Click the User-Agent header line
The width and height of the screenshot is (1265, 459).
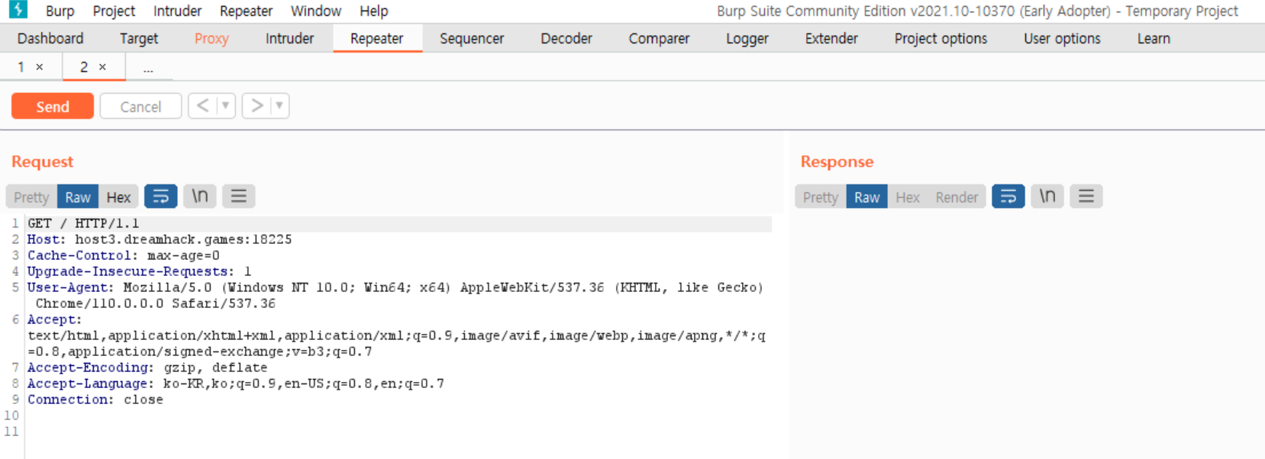395,295
